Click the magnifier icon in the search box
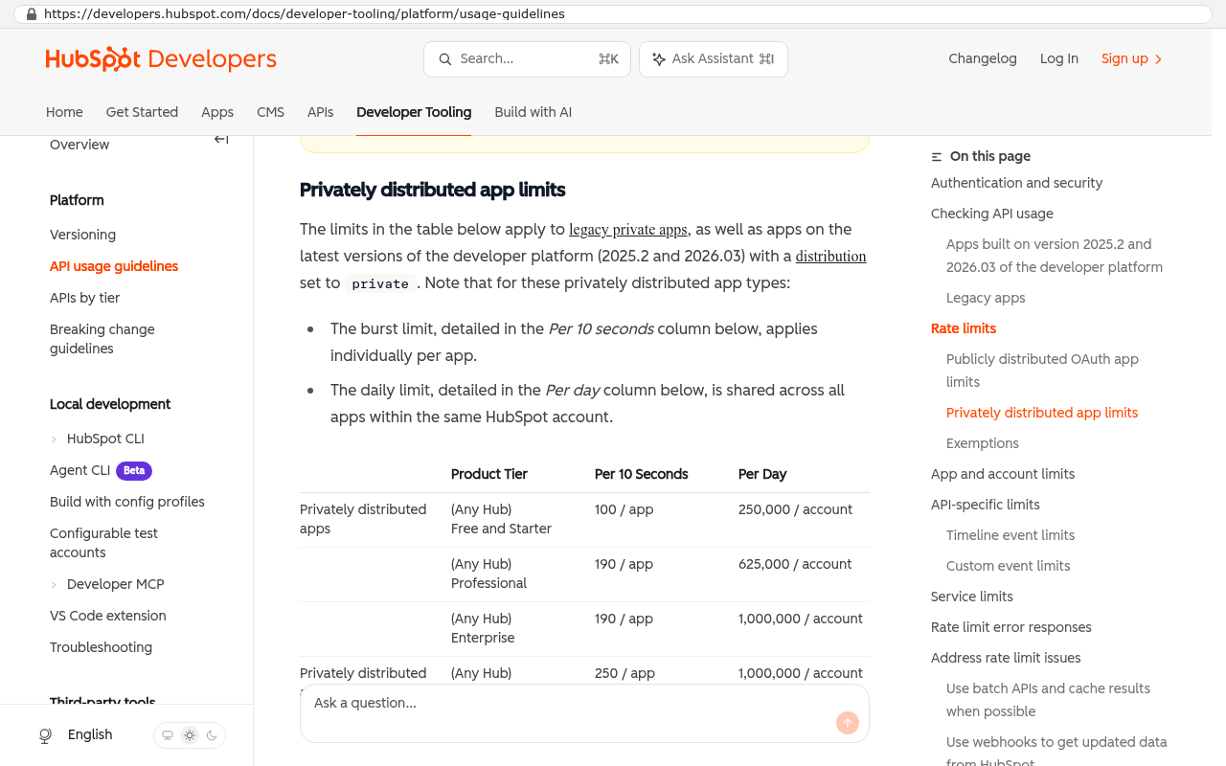 445,59
